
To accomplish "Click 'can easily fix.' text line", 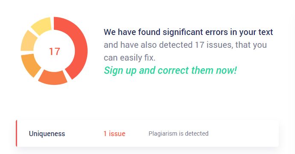I will tap(130, 58).
